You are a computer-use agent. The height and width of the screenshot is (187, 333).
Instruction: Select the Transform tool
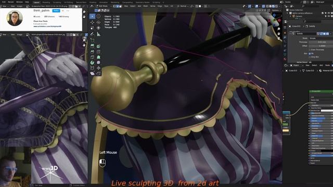pos(98,28)
